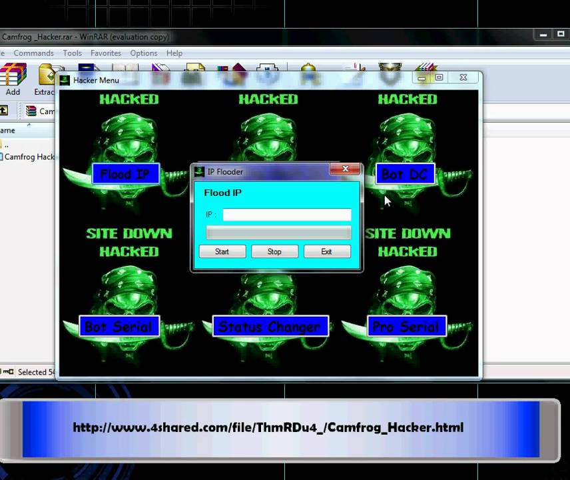Image resolution: width=570 pixels, height=480 pixels.
Task: Click the IP Flooder title bar icon
Action: tap(199, 171)
